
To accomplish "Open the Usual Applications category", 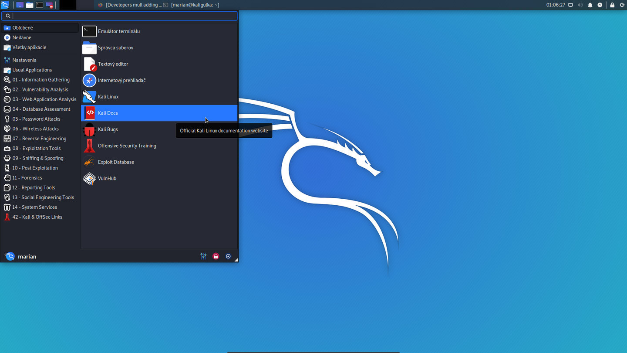I will tap(40, 70).
